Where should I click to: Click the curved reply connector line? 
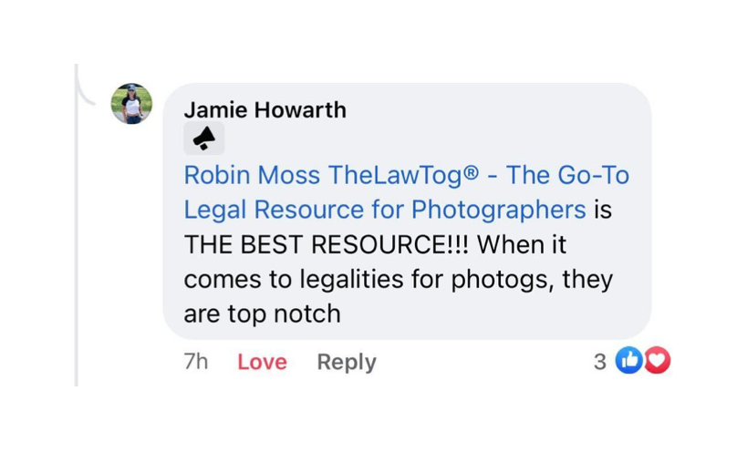(86, 89)
